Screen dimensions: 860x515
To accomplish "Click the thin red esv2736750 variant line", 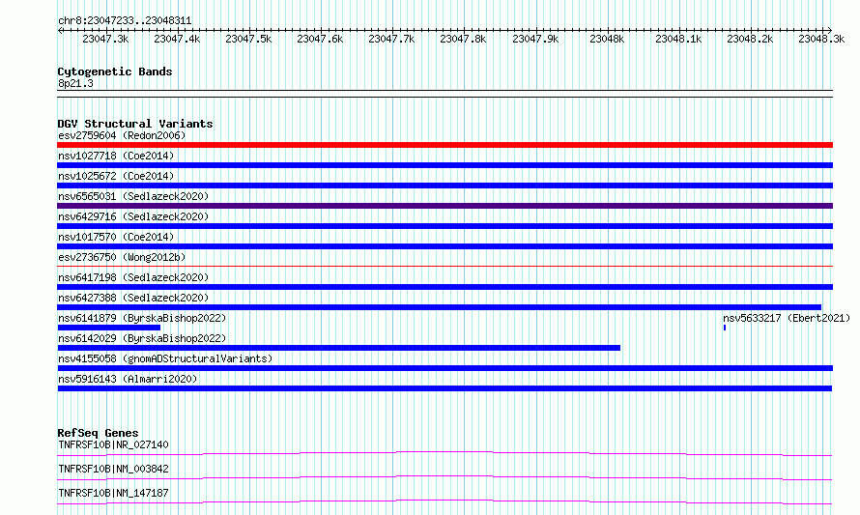I will (x=444, y=267).
